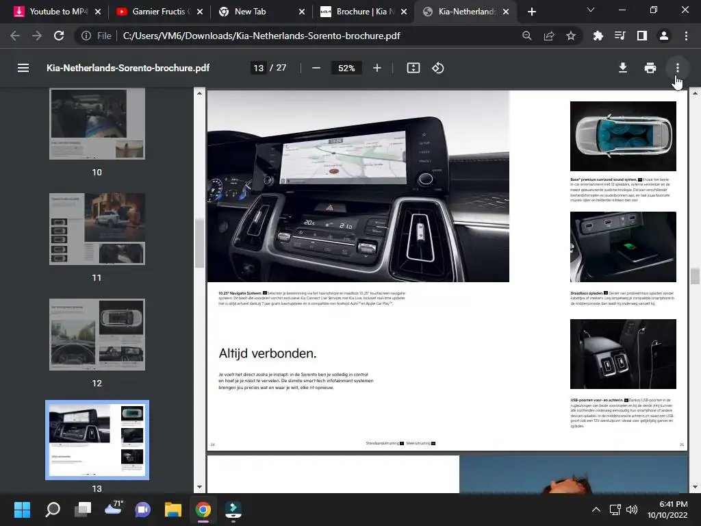
Task: Rotate the PDF counterclockwise
Action: point(437,68)
